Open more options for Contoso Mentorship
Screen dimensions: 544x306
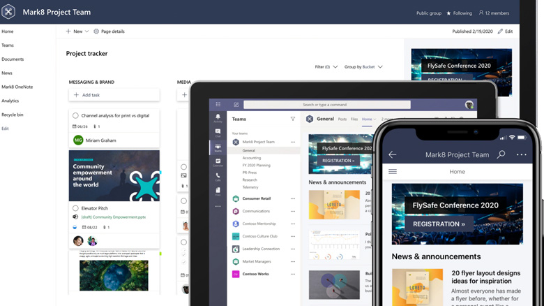[x=293, y=224]
